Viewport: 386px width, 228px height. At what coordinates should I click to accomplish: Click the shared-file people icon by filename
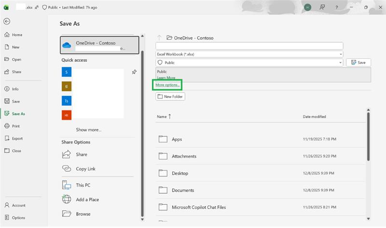pyautogui.click(x=37, y=7)
